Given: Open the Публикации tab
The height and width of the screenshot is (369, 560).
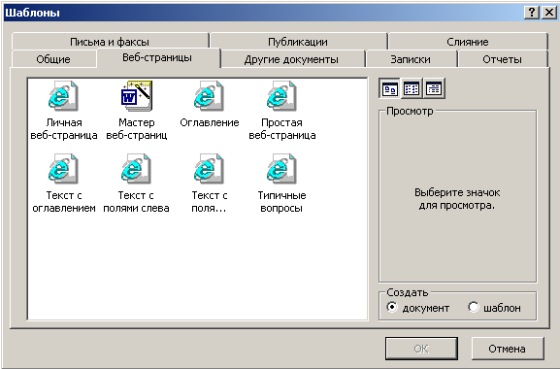Looking at the screenshot, I should (298, 42).
